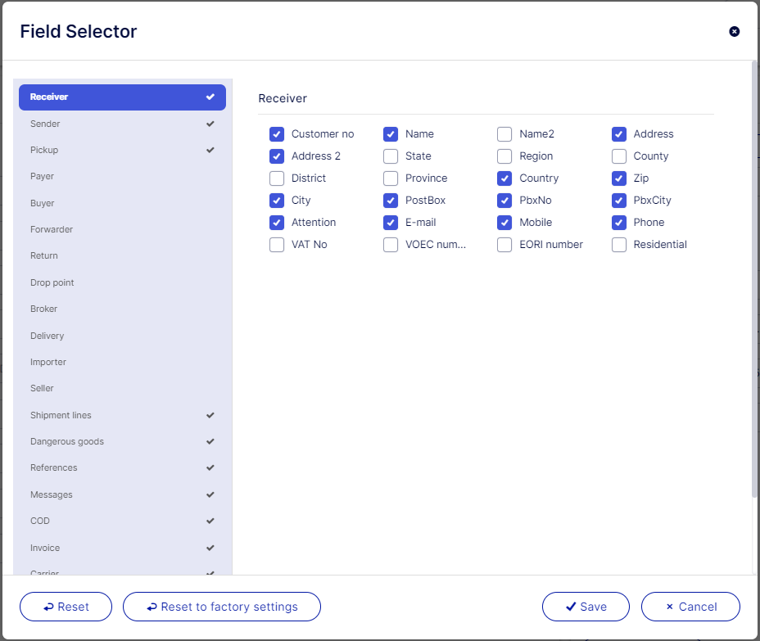Tick the VAT No checkbox
Screen dimensions: 760x641
click(x=277, y=245)
